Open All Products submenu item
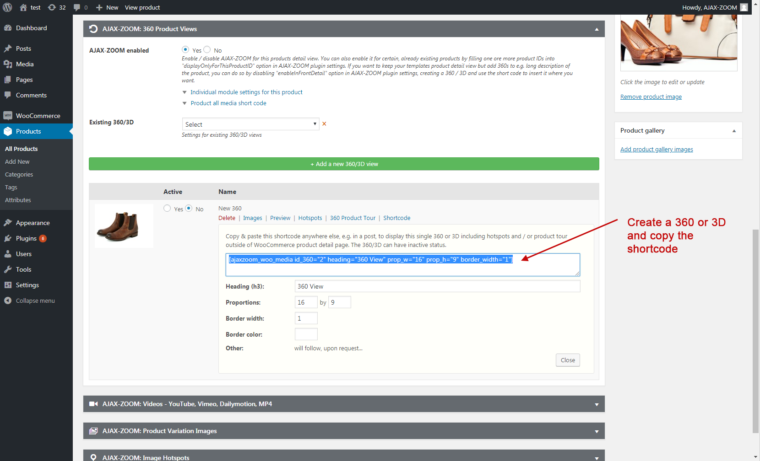 pos(22,149)
